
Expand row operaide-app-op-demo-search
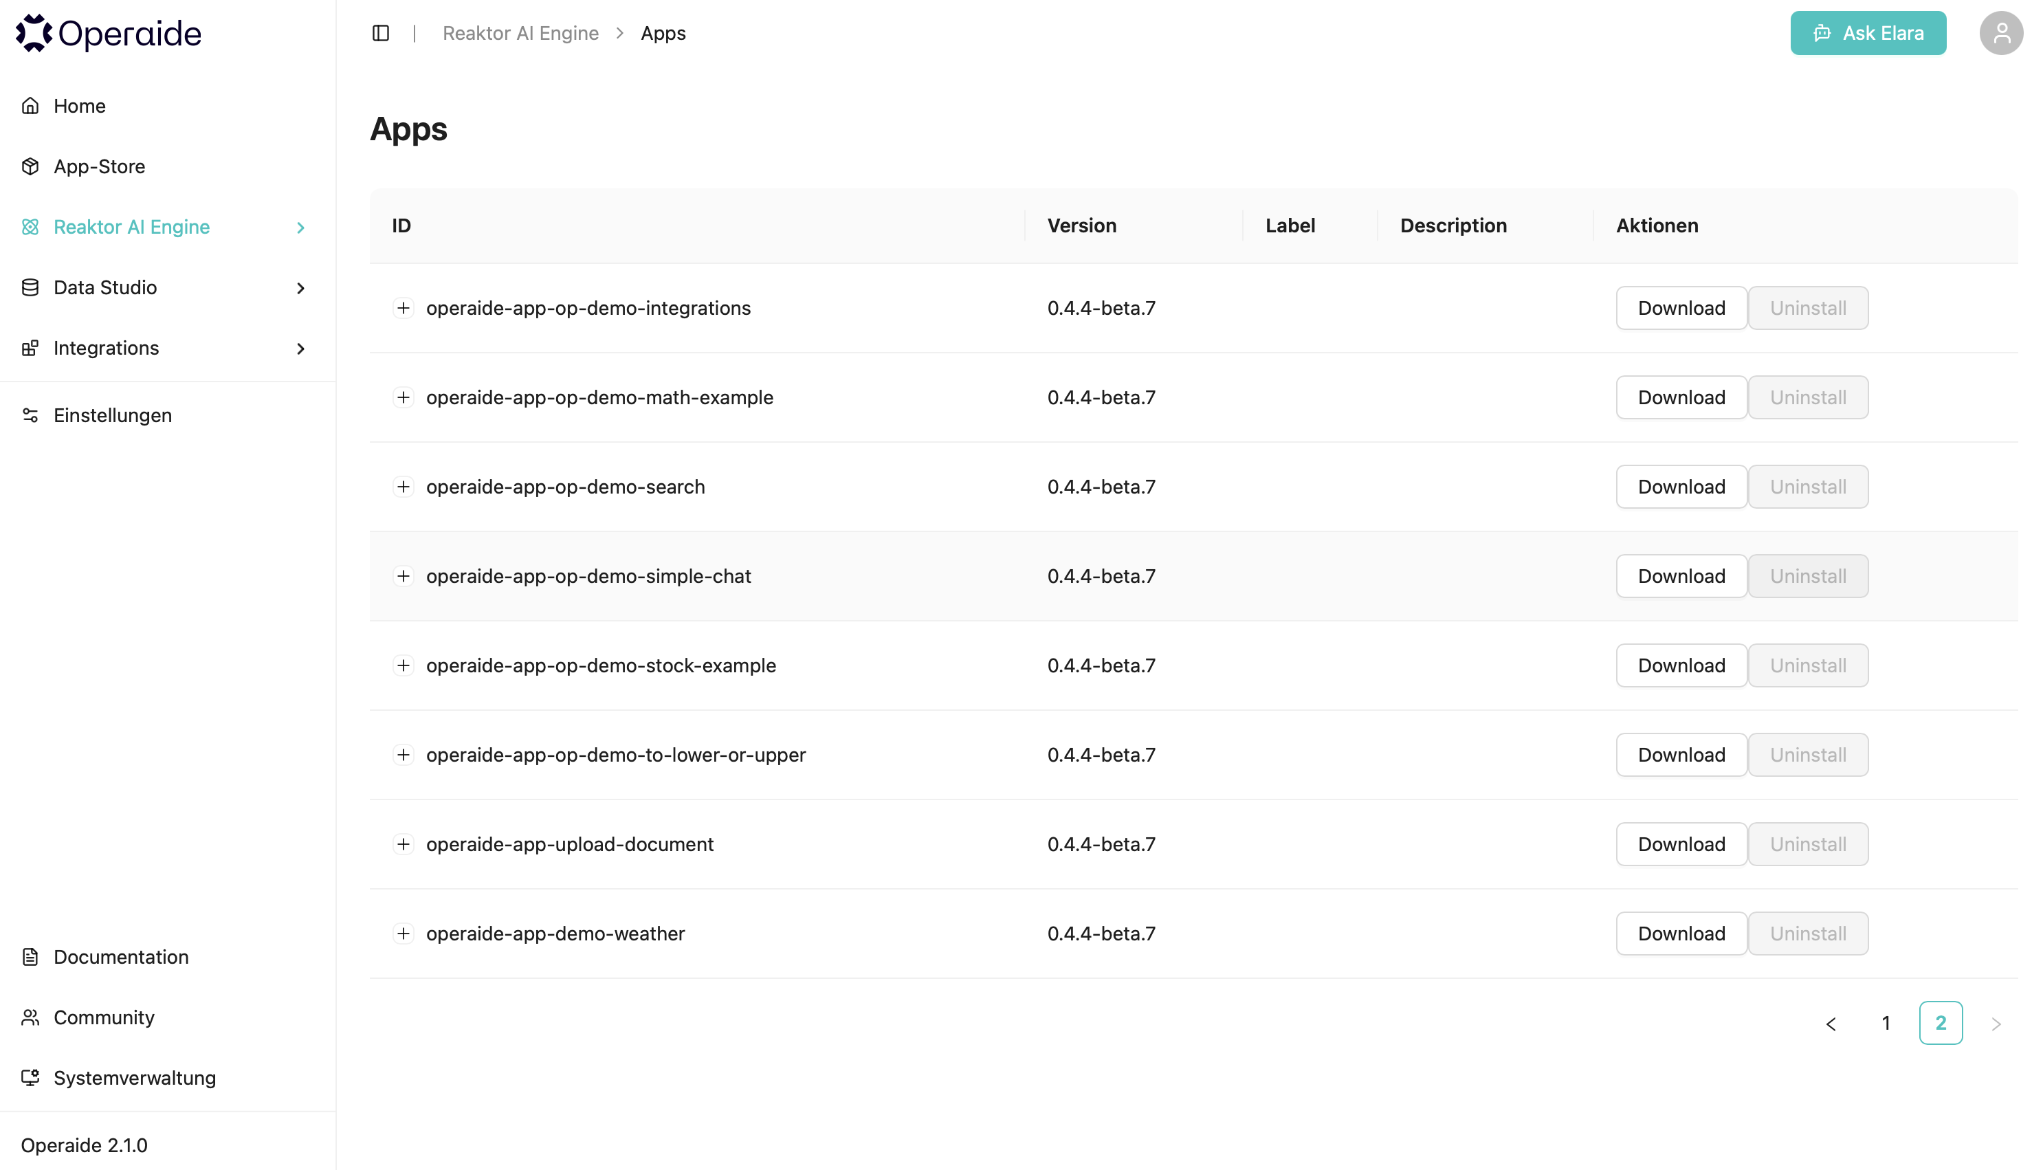tap(404, 487)
